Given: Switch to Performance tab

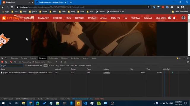Looking at the screenshot, I should [x=53, y=58].
